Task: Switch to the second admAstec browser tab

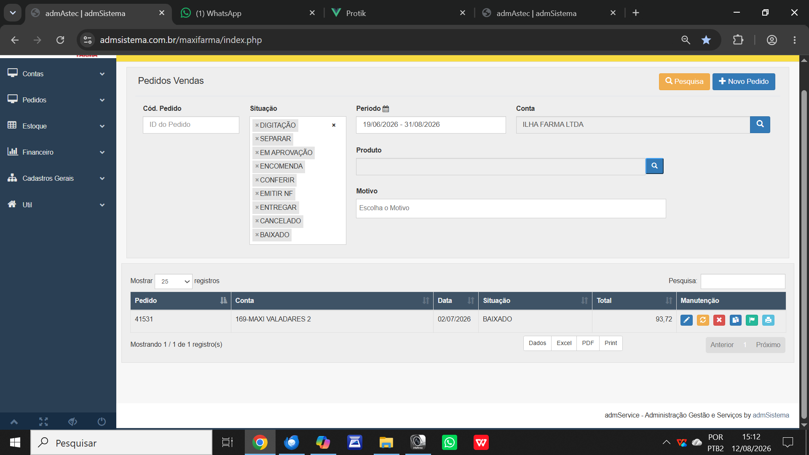Action: click(x=549, y=13)
